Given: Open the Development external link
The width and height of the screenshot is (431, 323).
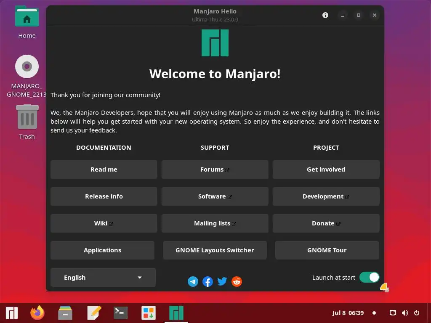Looking at the screenshot, I should (326, 196).
